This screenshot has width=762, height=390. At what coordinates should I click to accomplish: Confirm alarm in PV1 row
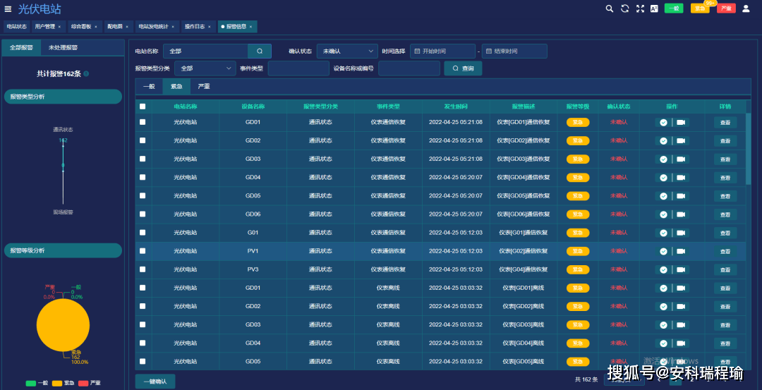click(x=663, y=252)
